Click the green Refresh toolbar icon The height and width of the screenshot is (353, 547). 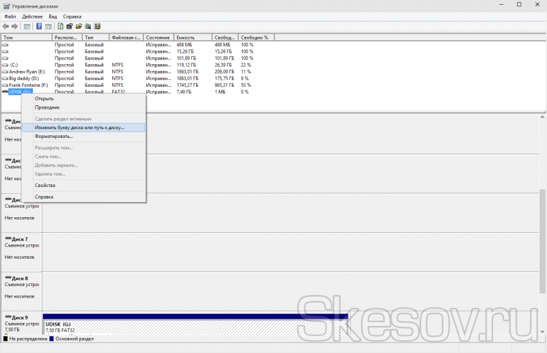60,27
